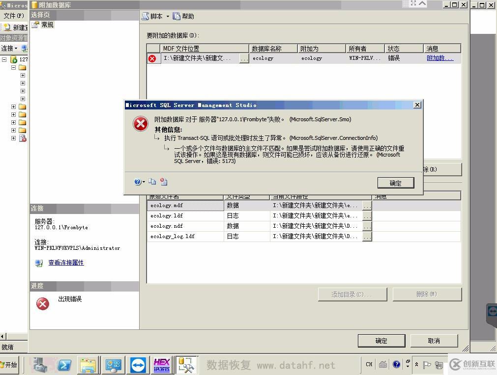Click the red error icon in the error dialog
497x375 pixels.
141,124
